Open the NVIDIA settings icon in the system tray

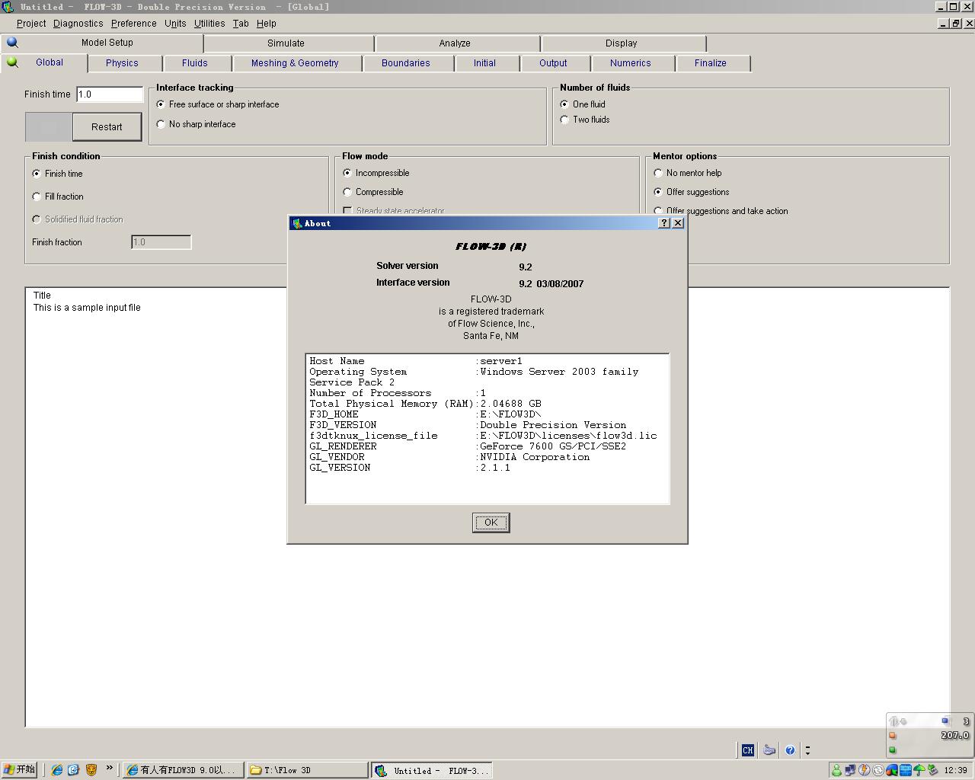tap(891, 769)
